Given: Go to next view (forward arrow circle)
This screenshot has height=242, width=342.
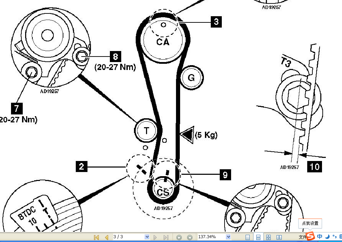Looking at the screenshot, I should click(190, 238).
